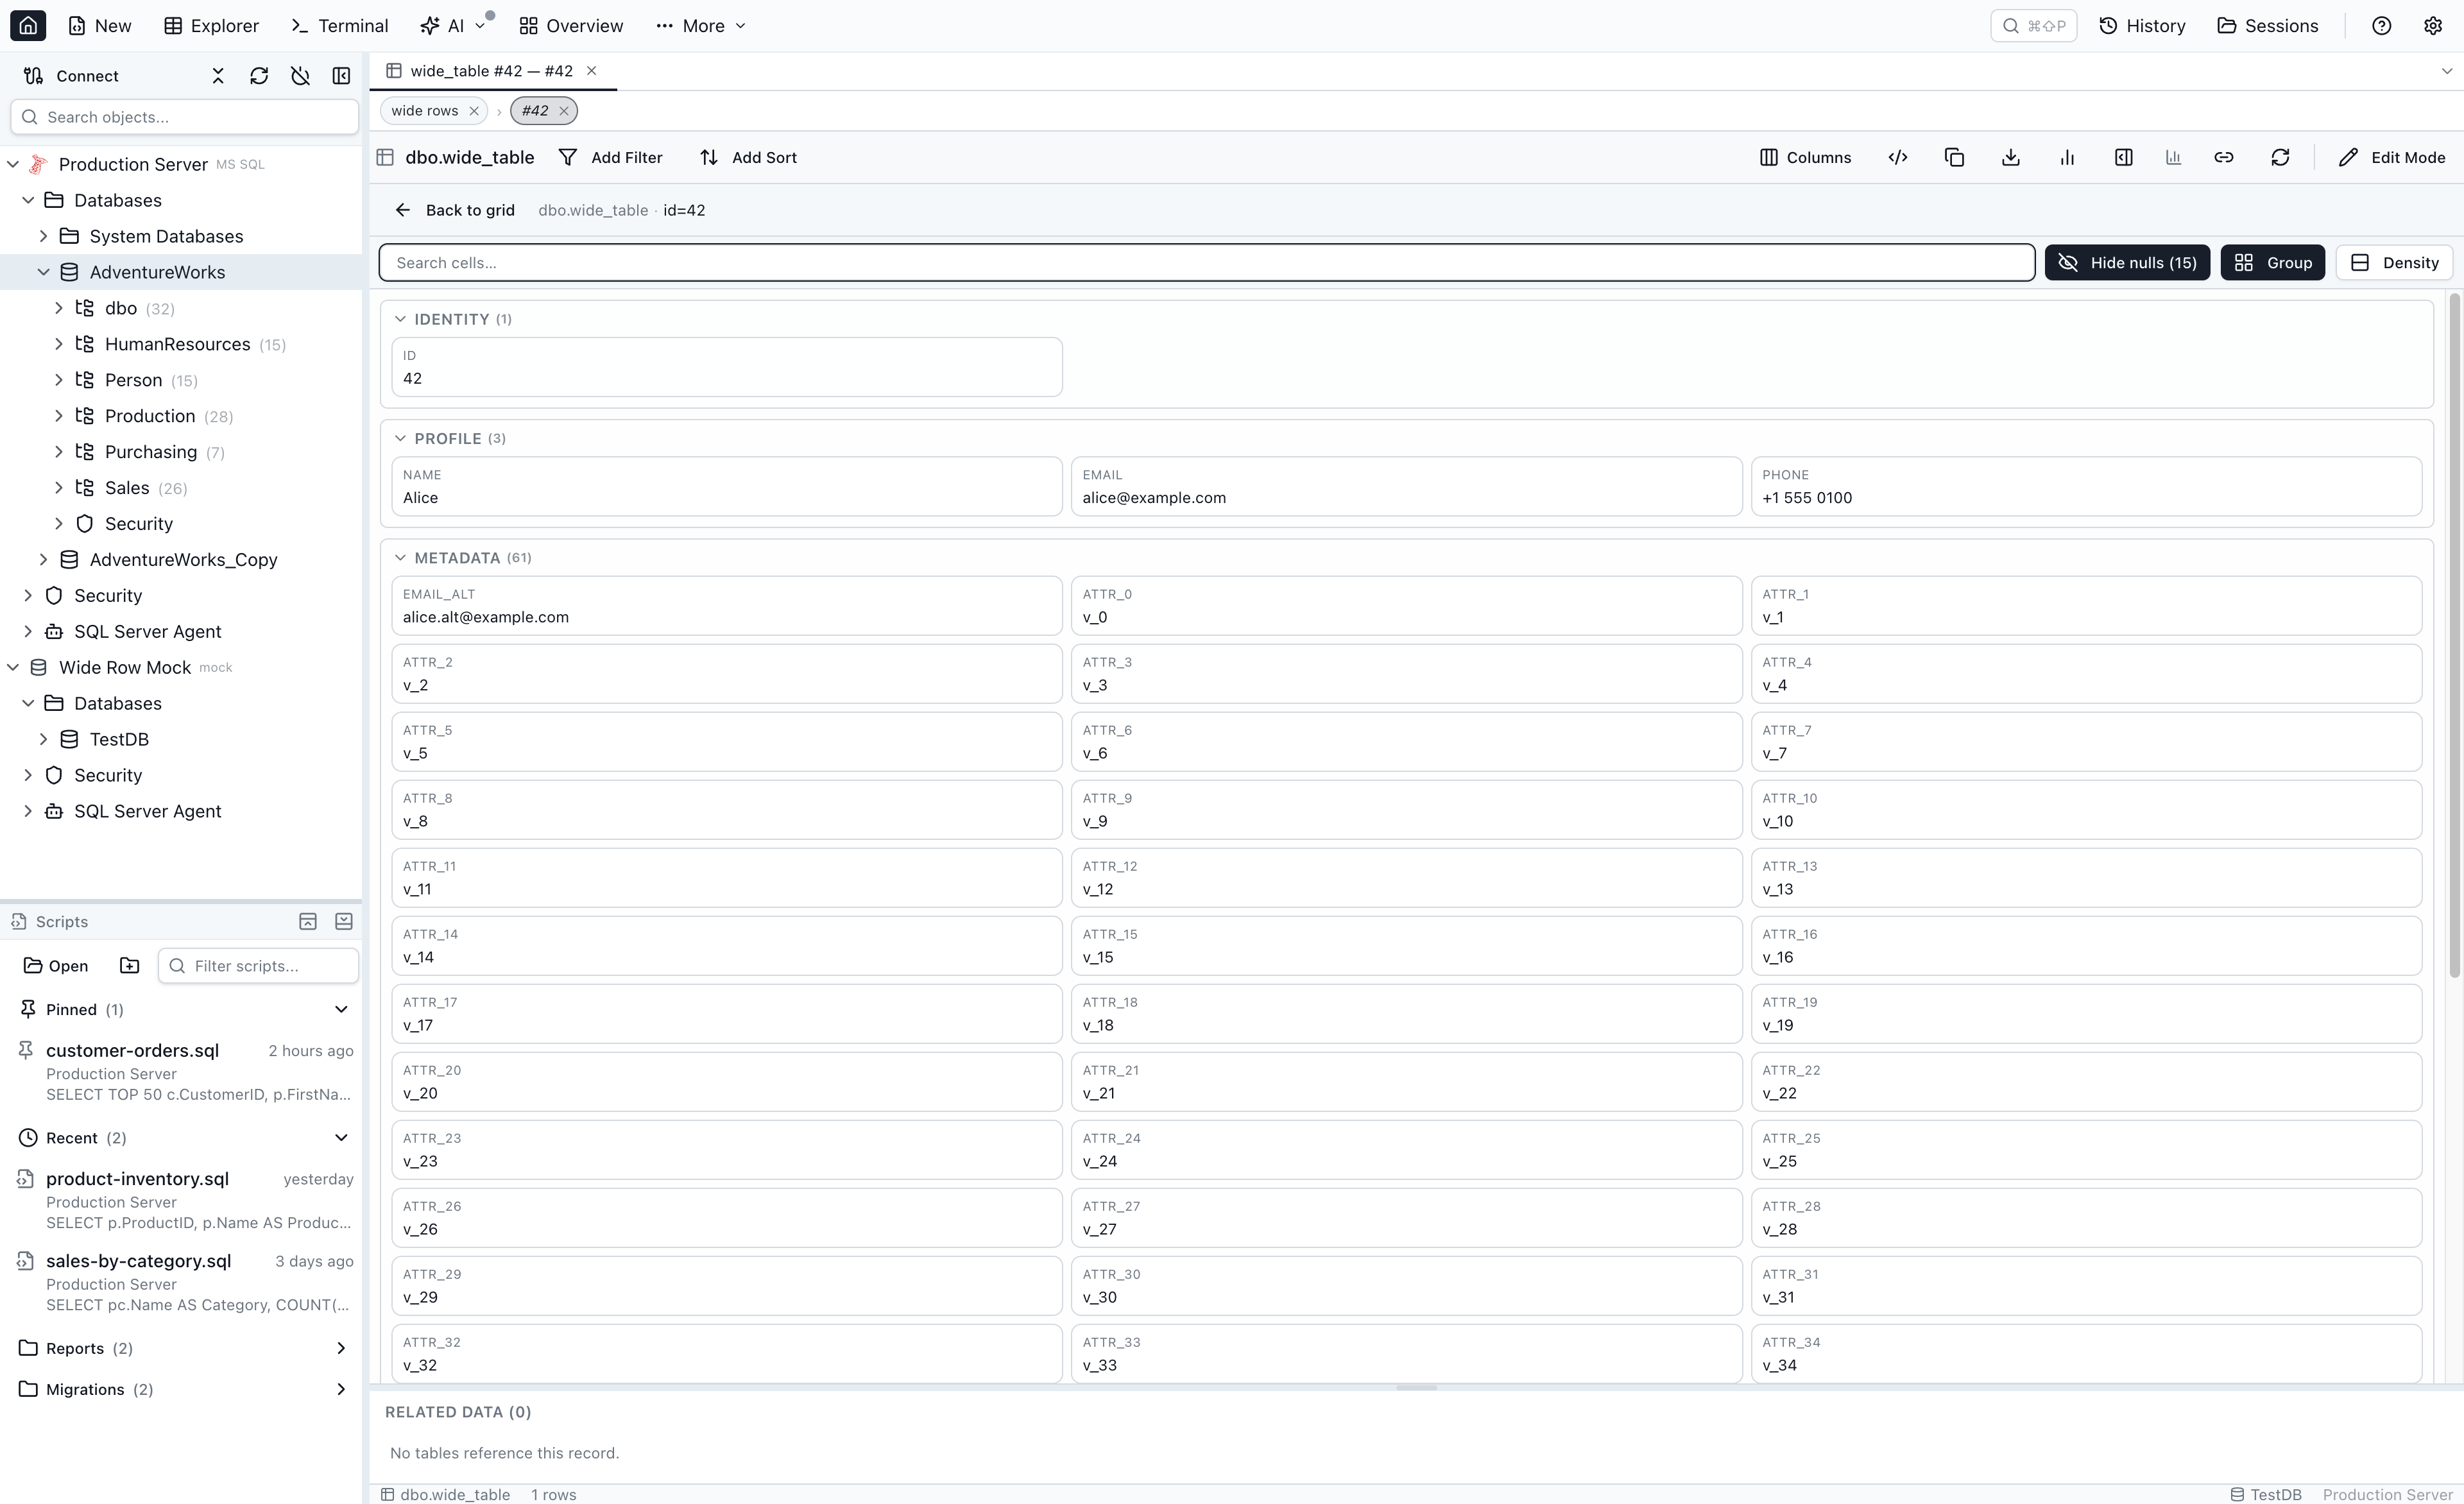This screenshot has height=1504, width=2464.
Task: Copy the record using copy icon
Action: click(1954, 157)
